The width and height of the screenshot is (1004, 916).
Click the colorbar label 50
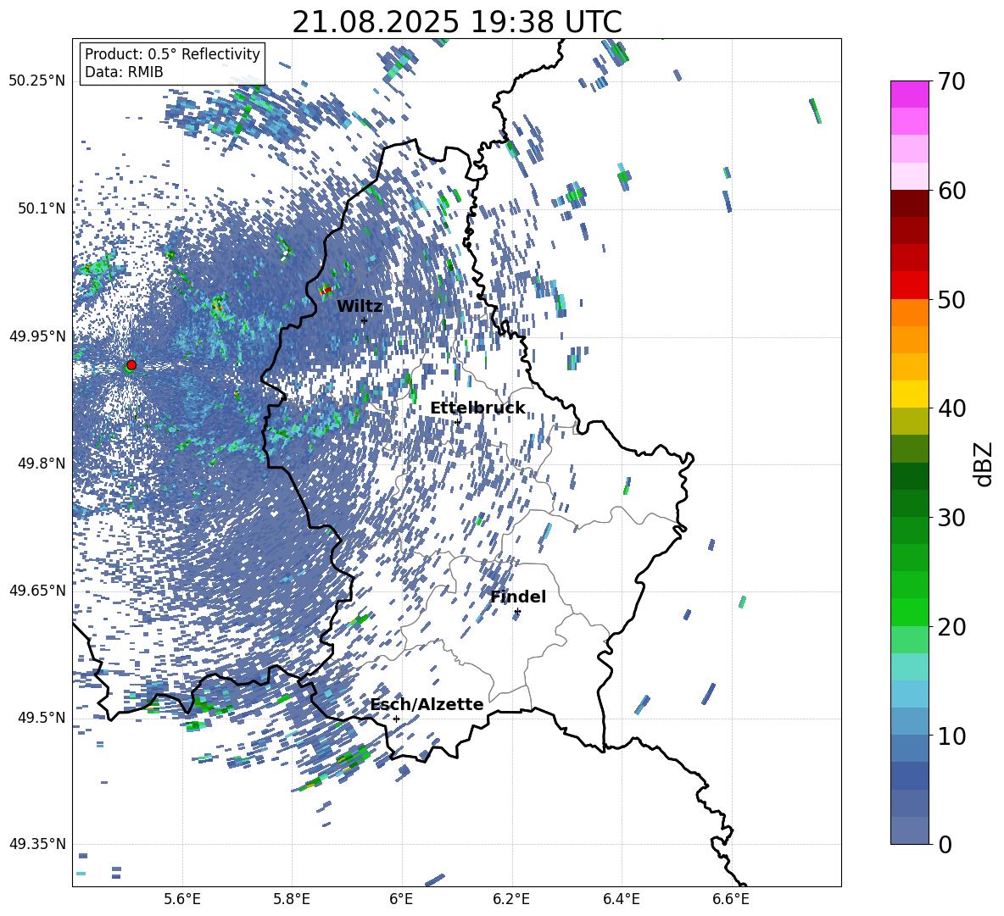pos(951,299)
